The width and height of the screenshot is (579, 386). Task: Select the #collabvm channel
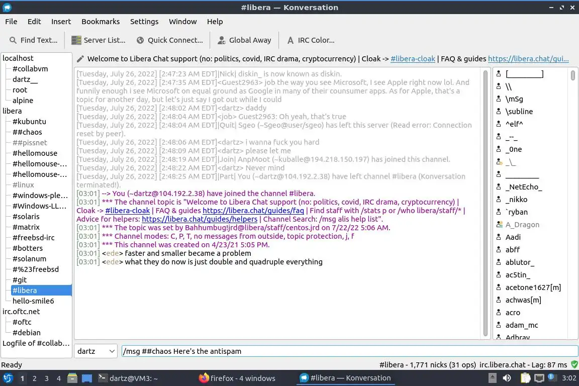tap(30, 69)
